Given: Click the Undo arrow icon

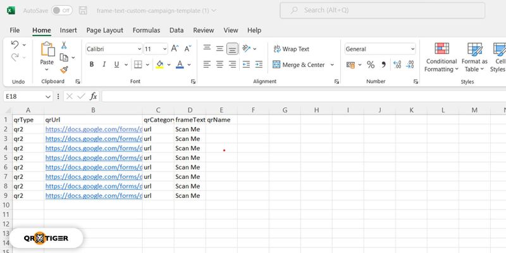Looking at the screenshot, I should pos(15,45).
